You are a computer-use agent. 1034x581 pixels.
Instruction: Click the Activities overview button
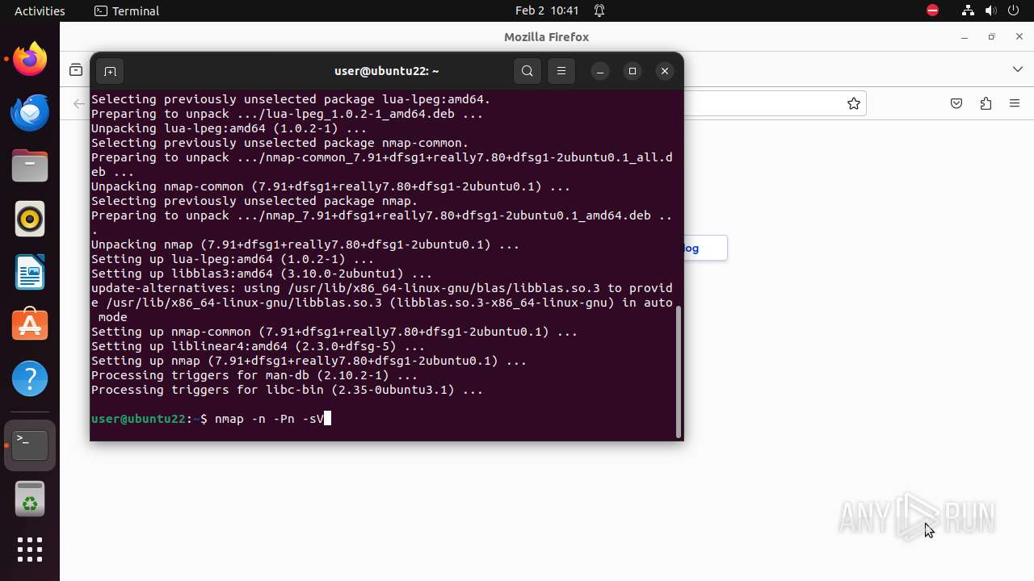point(40,10)
